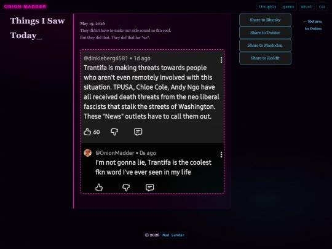Go to the games nav item
This screenshot has width=332, height=249.
[x=289, y=7]
